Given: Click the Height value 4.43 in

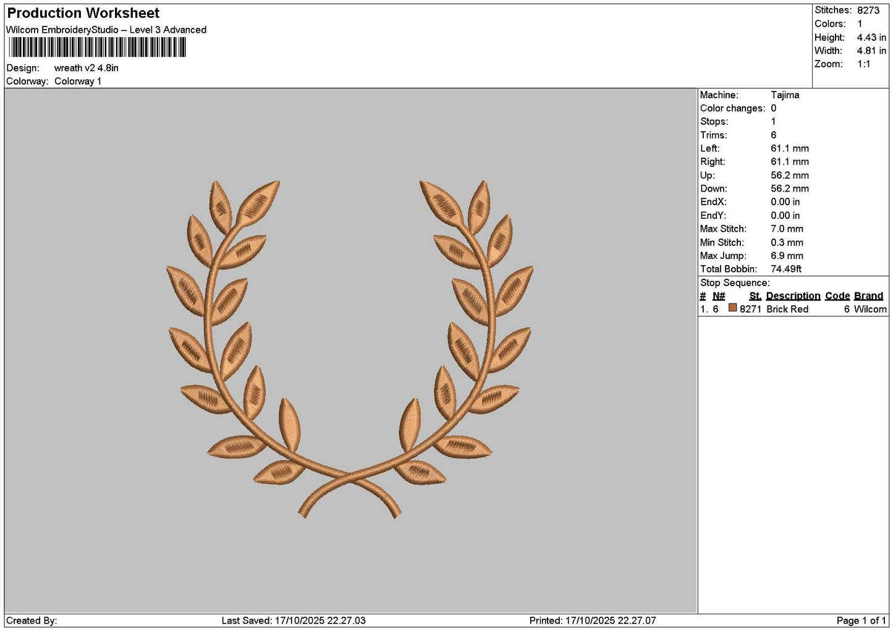Looking at the screenshot, I should (x=871, y=37).
